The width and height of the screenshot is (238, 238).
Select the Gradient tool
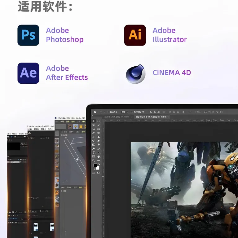pos(94,145)
